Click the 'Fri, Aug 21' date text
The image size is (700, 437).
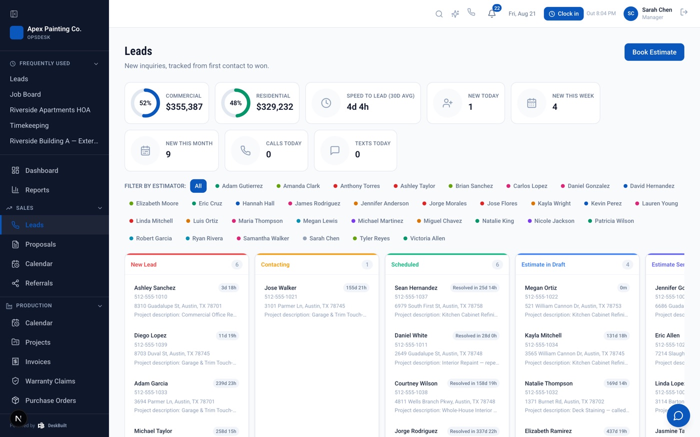(522, 13)
